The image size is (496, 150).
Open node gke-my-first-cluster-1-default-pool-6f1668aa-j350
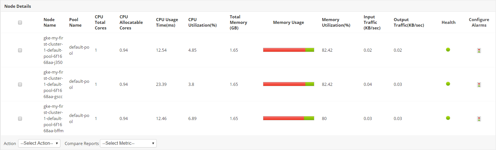[x=53, y=50]
